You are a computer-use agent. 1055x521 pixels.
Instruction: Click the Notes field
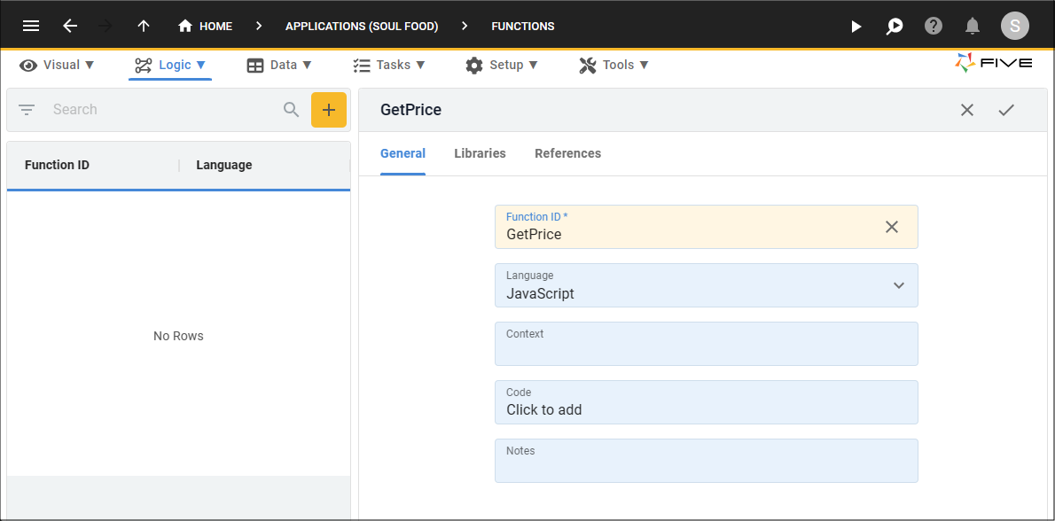(x=707, y=461)
